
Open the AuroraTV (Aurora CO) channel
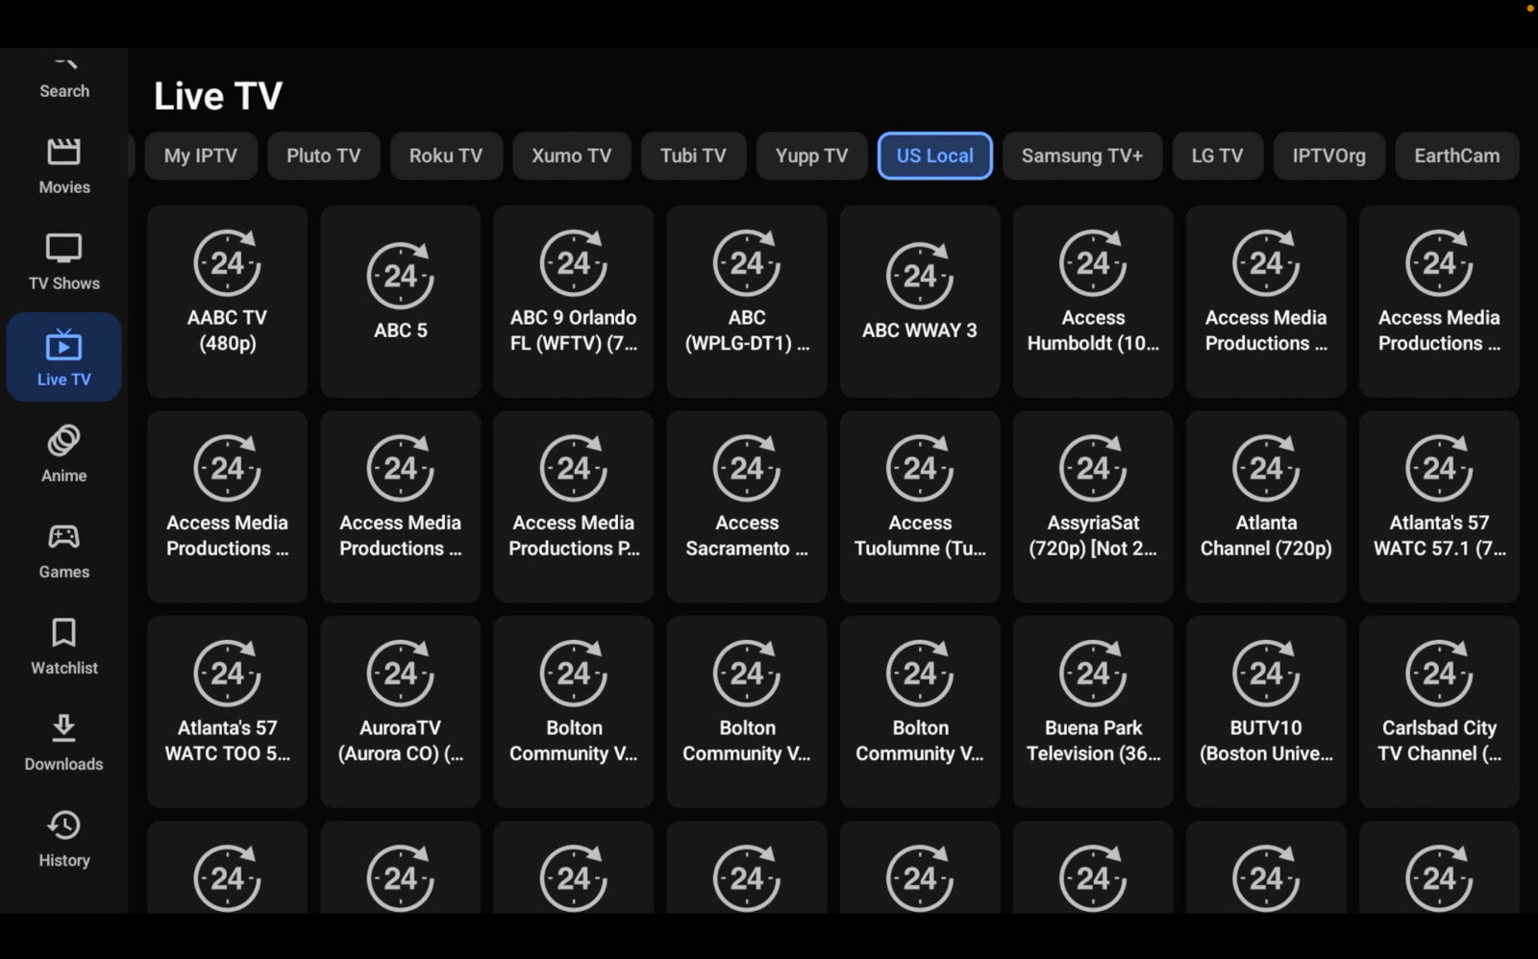[401, 711]
